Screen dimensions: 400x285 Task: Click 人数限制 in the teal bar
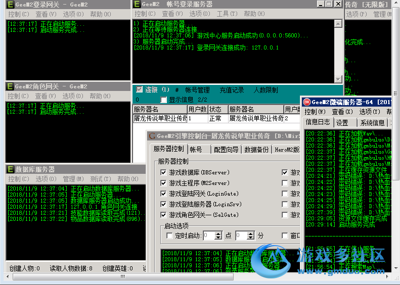click(266, 90)
